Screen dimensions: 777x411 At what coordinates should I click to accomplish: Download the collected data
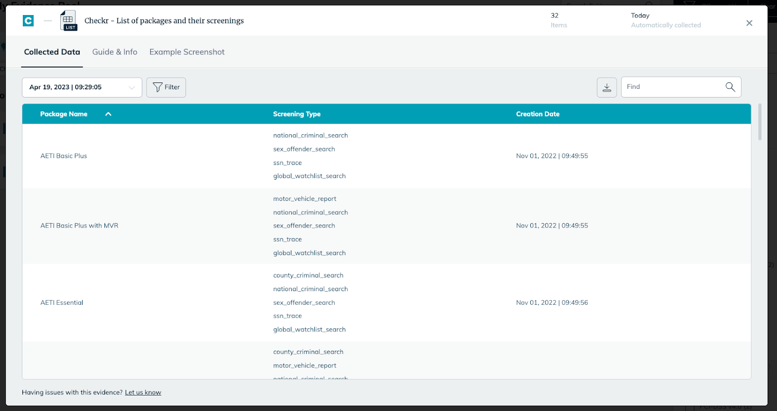[x=607, y=87]
